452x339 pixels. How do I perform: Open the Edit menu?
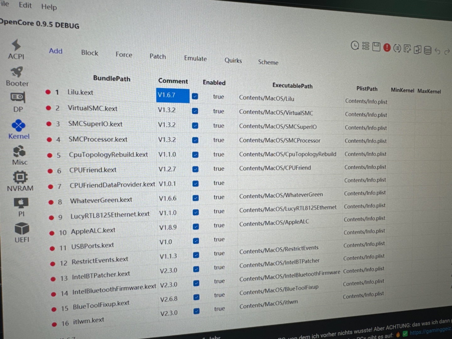pos(25,5)
